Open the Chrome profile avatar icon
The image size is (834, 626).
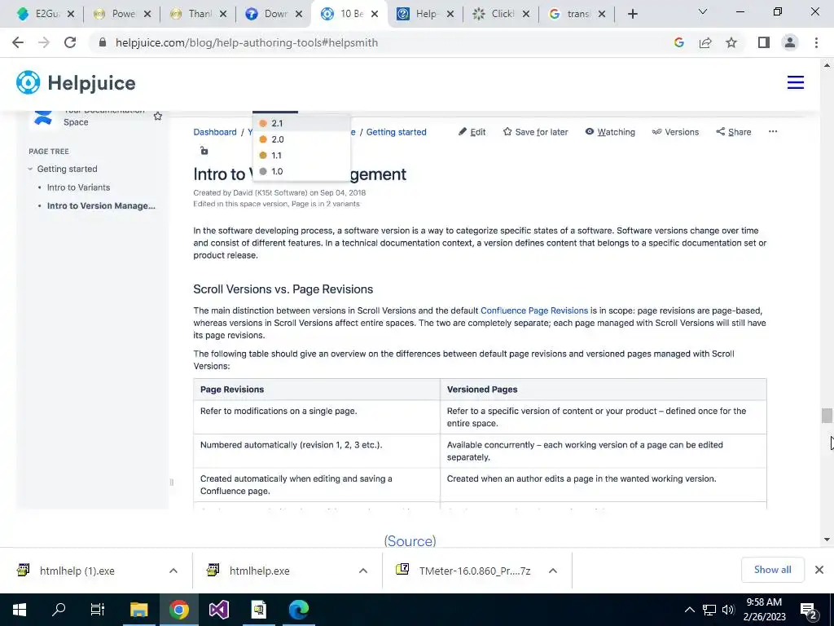tap(790, 42)
